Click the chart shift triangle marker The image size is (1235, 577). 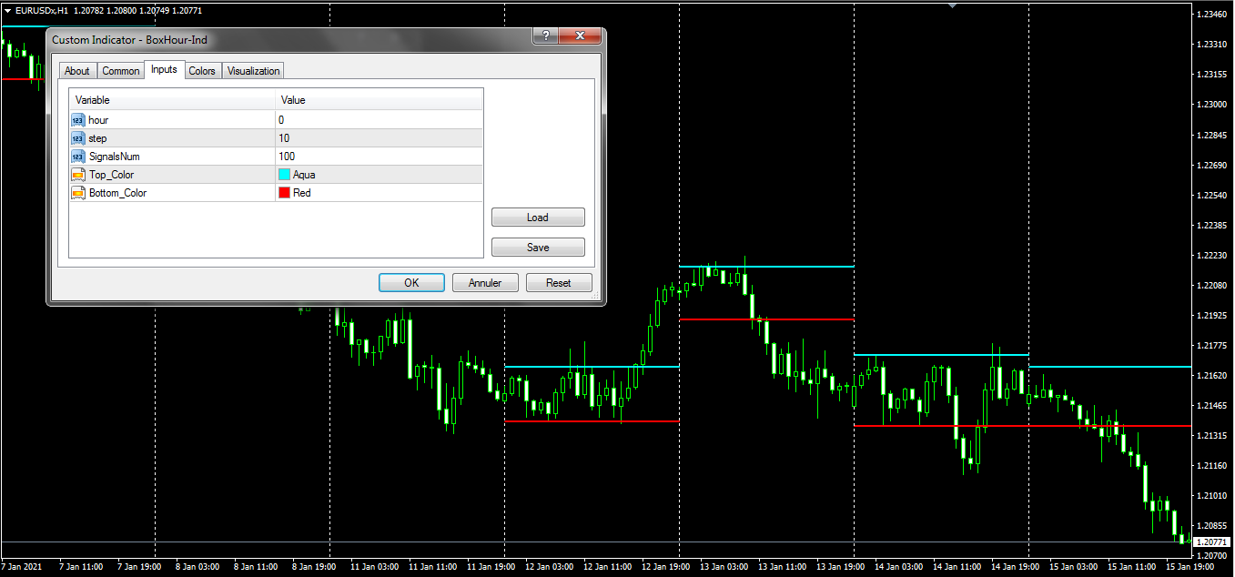(x=952, y=5)
